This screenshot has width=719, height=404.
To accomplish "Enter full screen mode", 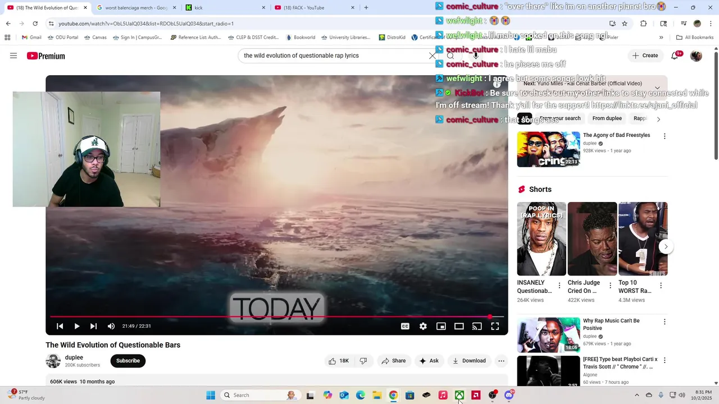I will coord(495,326).
